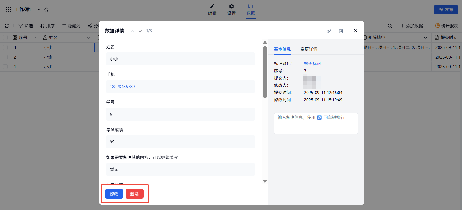
Task: Open the workbook name dropdown chevron
Action: pos(39,10)
